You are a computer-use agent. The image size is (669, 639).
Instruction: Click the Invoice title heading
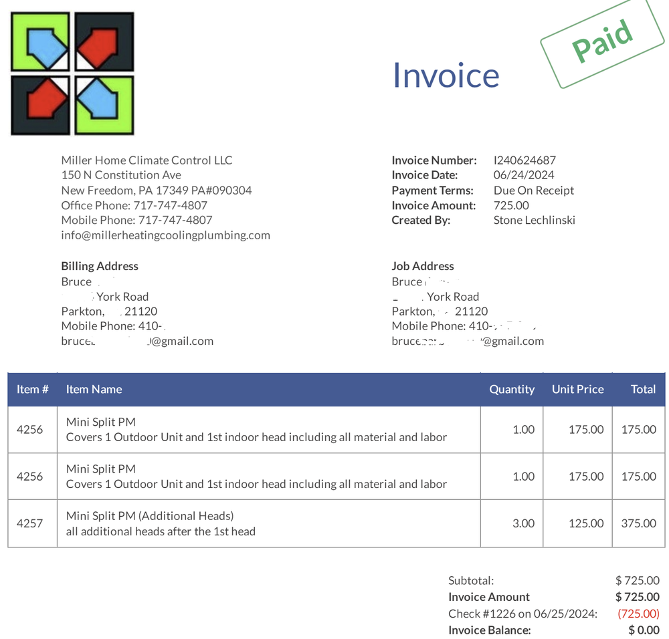(446, 74)
